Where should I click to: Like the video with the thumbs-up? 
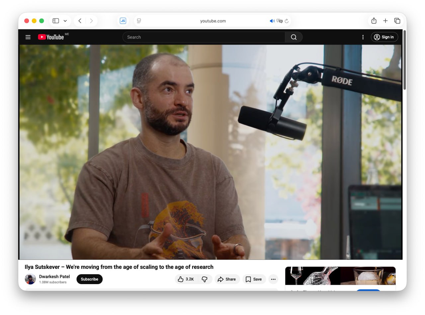[185, 279]
